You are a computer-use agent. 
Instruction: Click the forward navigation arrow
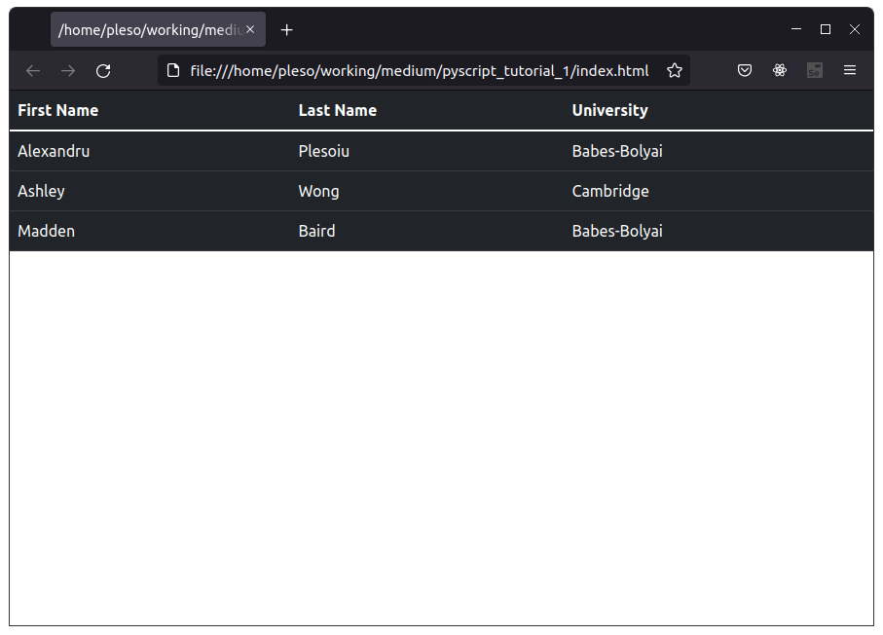point(68,70)
